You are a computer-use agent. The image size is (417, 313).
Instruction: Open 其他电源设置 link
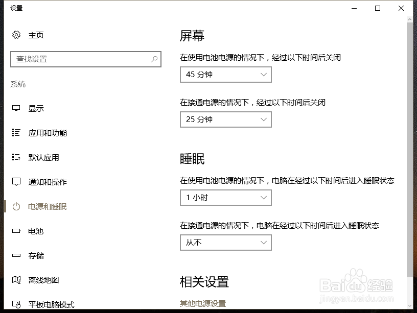[x=199, y=302]
